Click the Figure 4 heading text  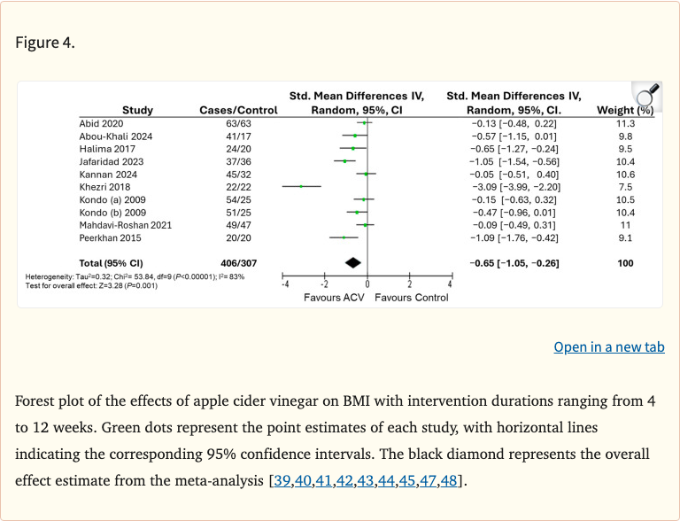click(x=45, y=43)
